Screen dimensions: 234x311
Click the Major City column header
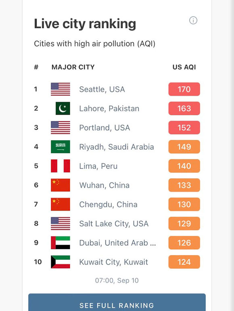73,67
